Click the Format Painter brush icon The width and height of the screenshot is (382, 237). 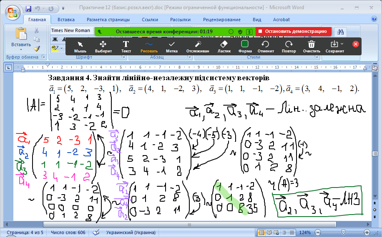[37, 49]
